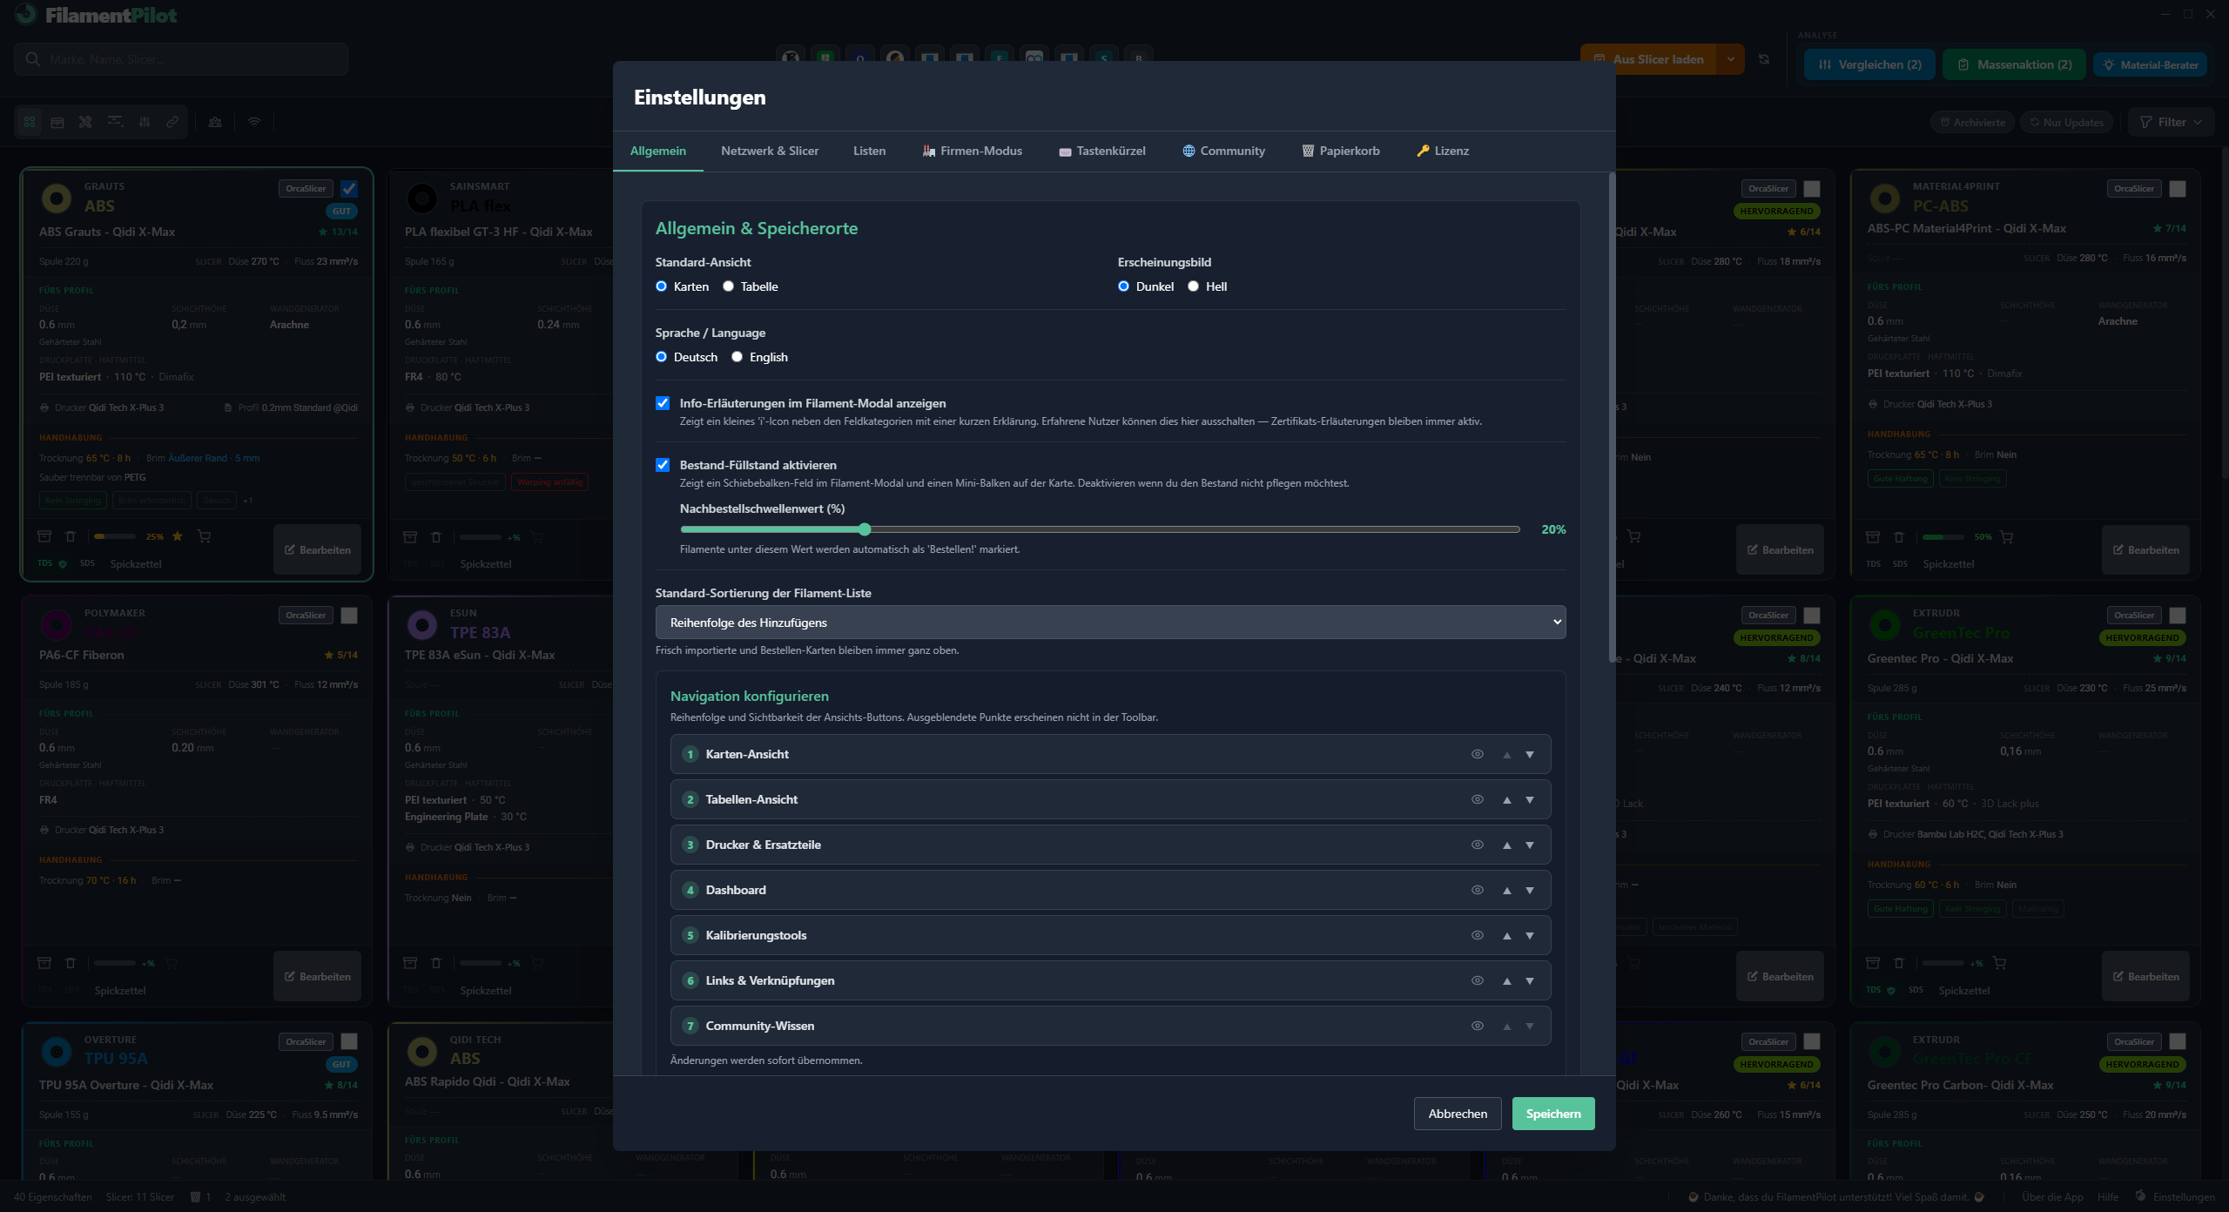Click the Vergleichen (2) button
Screen dimensions: 2229x1212
coord(1869,64)
